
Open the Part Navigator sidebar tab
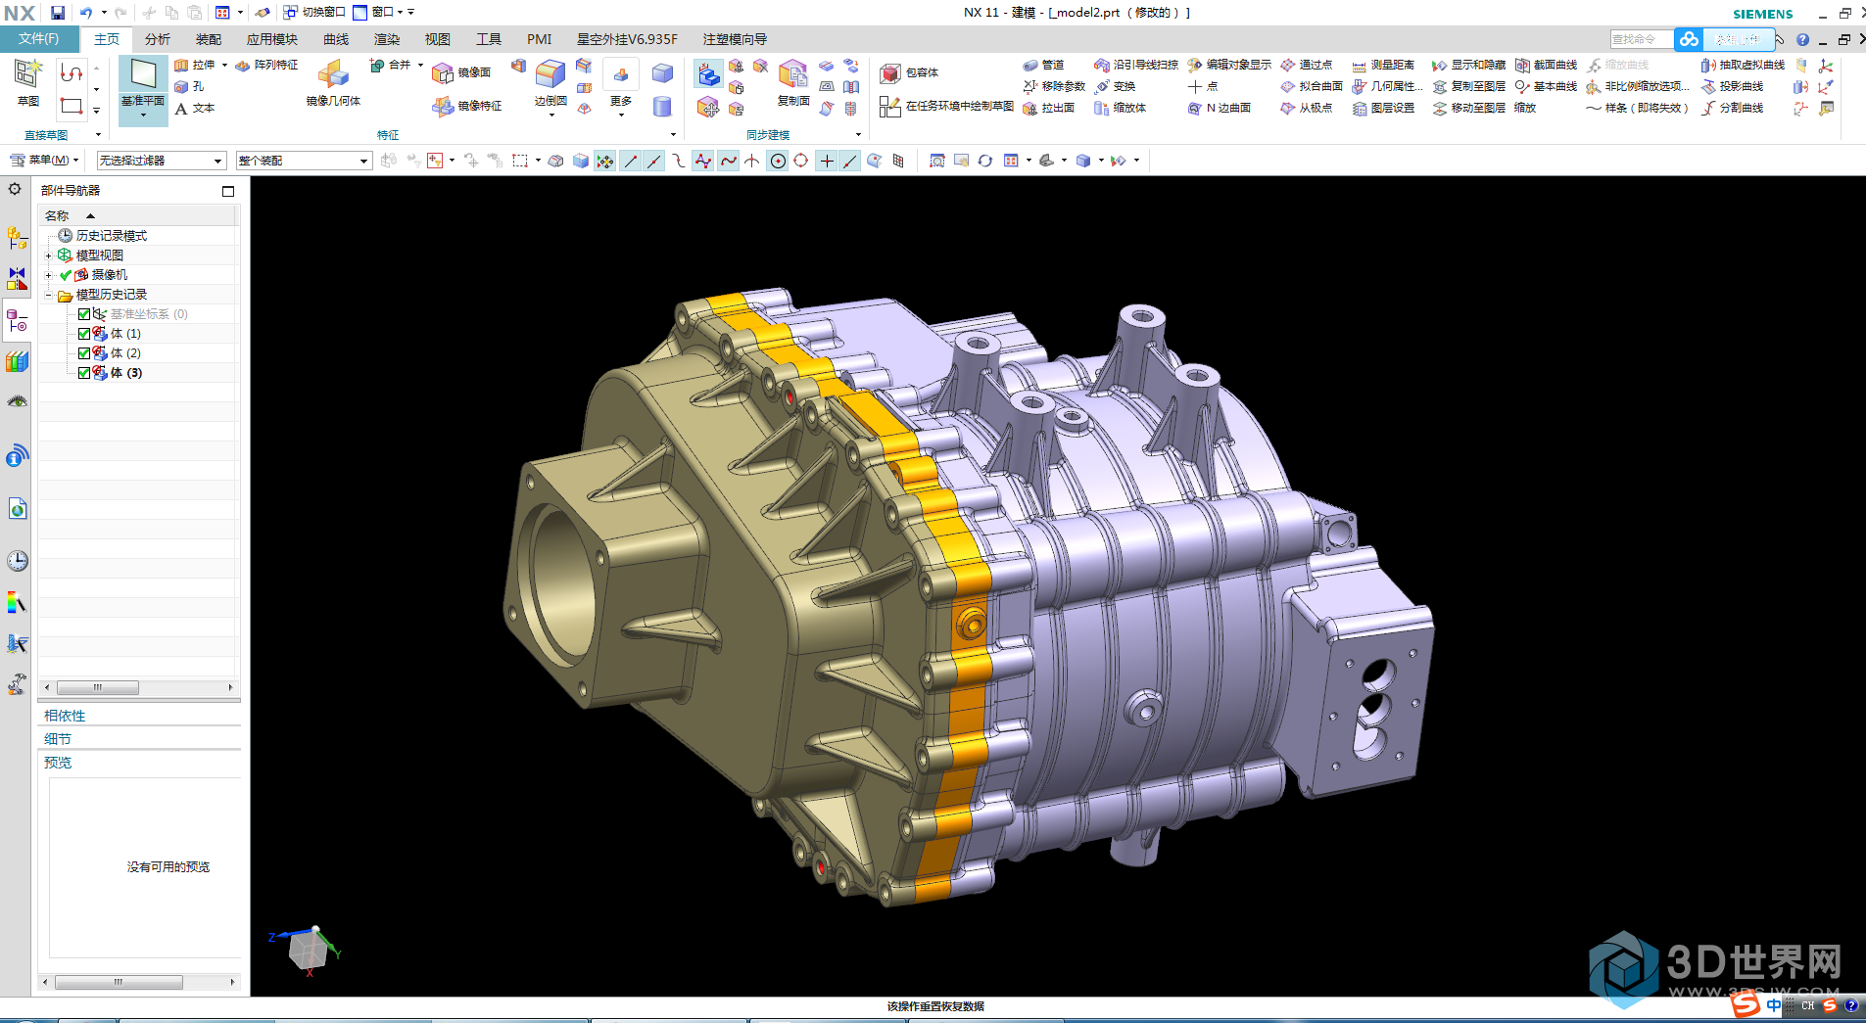(x=17, y=320)
